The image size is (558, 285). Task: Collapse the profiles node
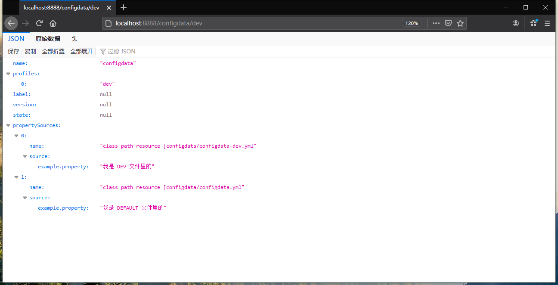(8, 74)
